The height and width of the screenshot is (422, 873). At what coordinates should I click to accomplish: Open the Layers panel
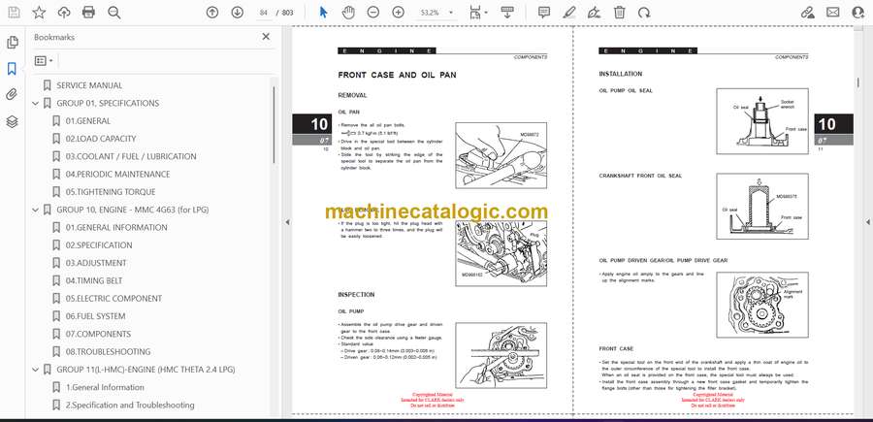click(12, 122)
